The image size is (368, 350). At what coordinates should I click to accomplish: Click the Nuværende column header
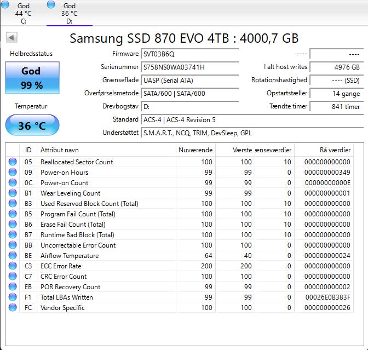click(x=196, y=150)
